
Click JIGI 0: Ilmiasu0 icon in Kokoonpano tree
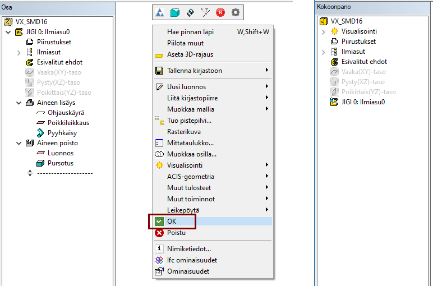point(334,102)
